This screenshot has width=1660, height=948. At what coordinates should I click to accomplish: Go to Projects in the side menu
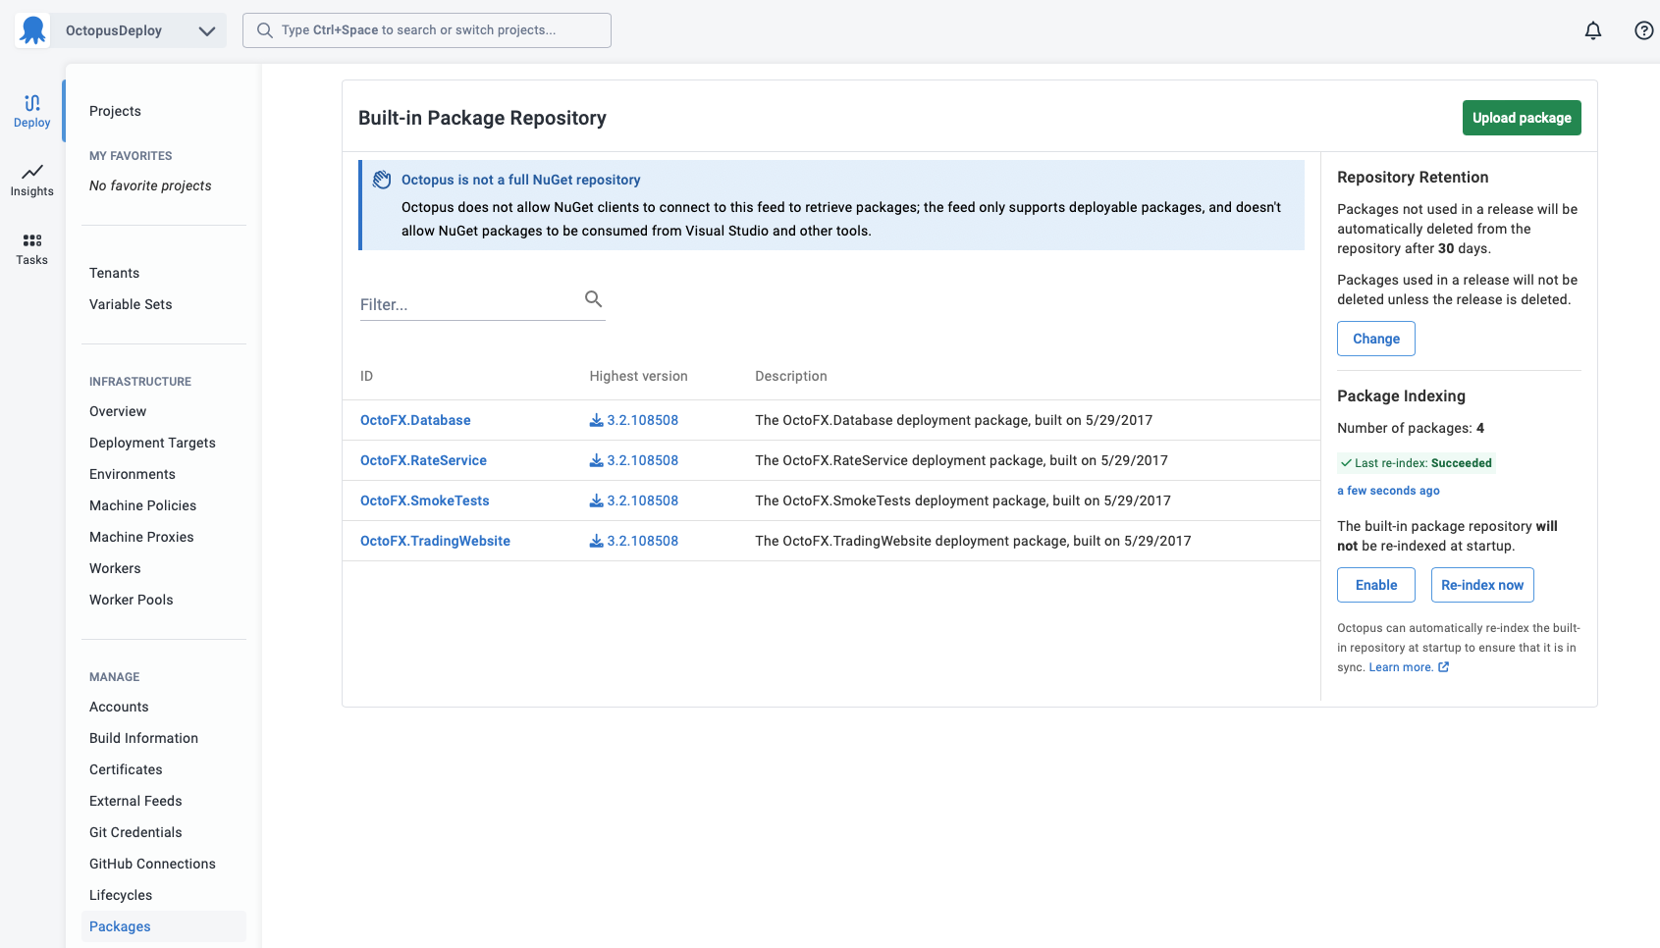[115, 111]
